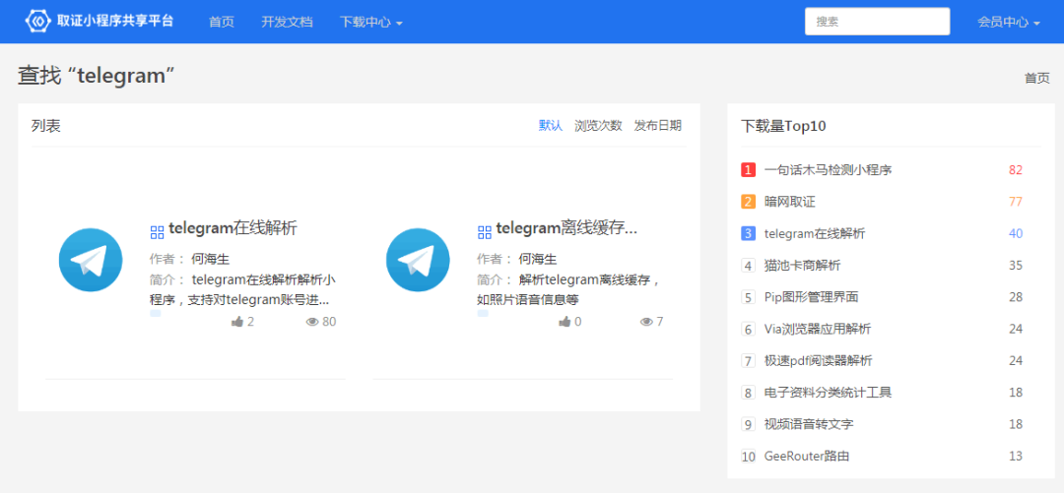1064x493 pixels.
Task: Open Pip图形管理界面 in Top10
Action: (x=812, y=297)
